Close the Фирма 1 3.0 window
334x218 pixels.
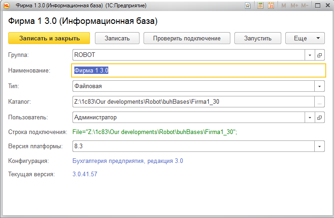point(328,6)
